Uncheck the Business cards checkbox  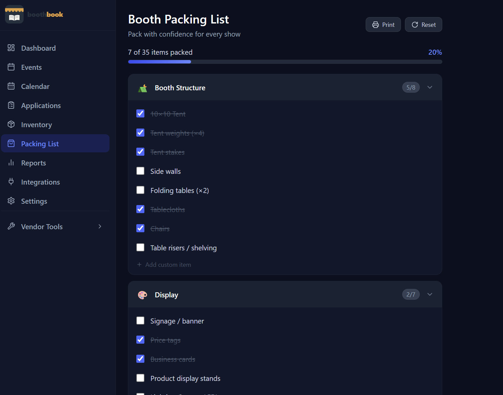pos(140,359)
